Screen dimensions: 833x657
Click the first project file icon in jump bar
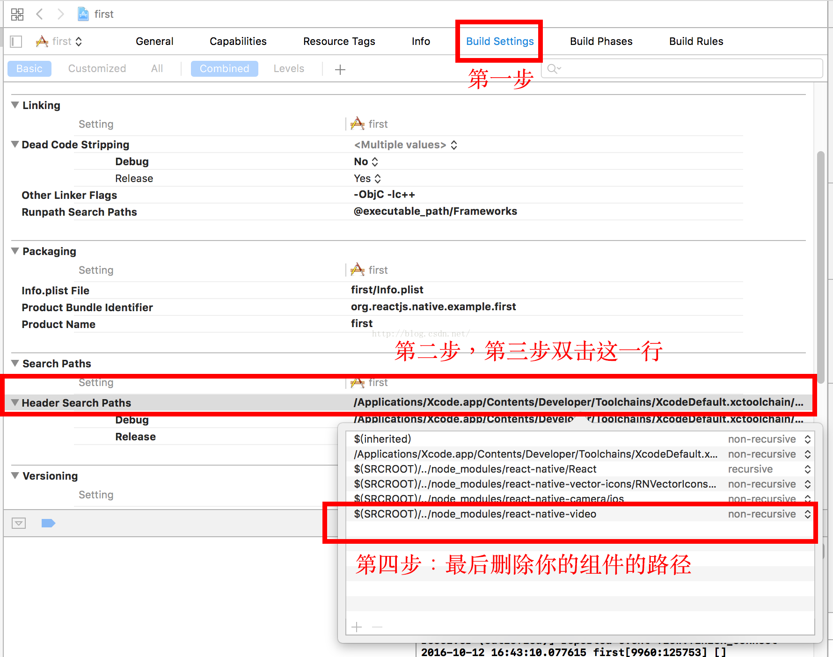click(x=83, y=14)
